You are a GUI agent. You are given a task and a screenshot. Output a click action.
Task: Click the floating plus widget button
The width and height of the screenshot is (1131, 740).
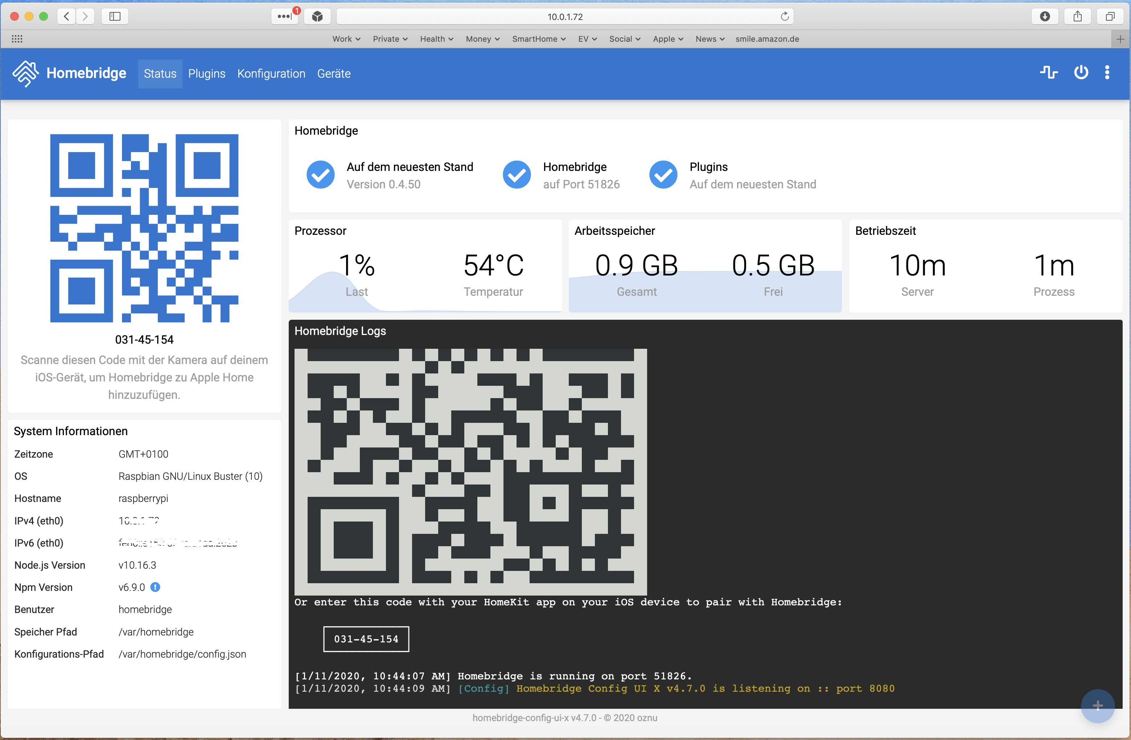pos(1097,706)
